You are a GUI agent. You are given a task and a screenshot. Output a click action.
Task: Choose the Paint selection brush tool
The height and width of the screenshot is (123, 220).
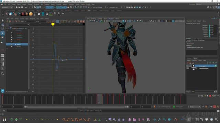coord(2,29)
